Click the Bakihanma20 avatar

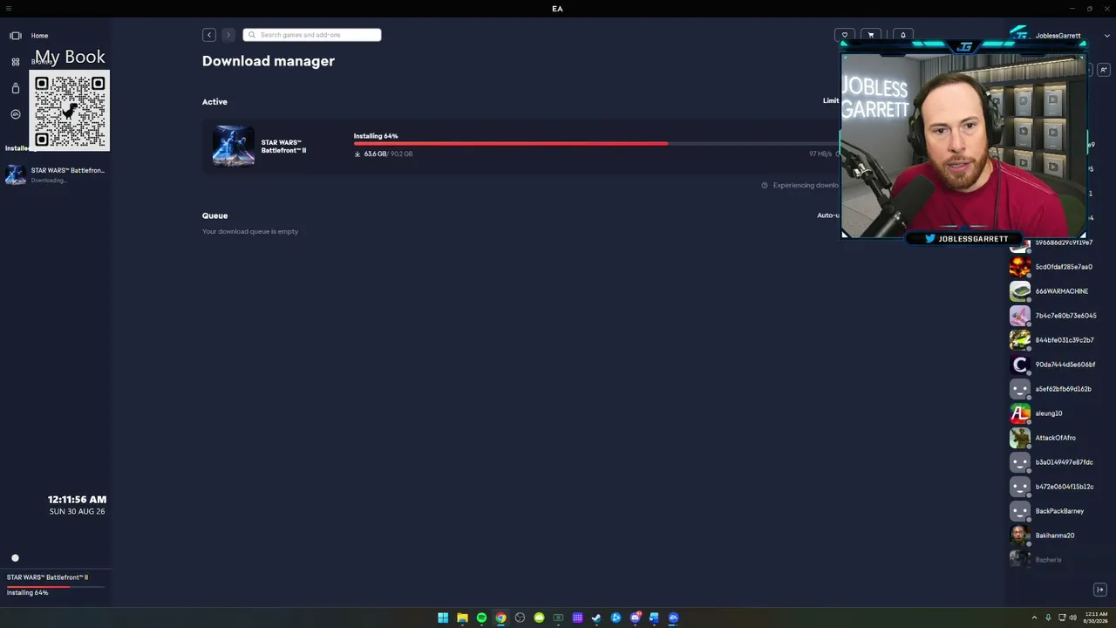coord(1019,536)
